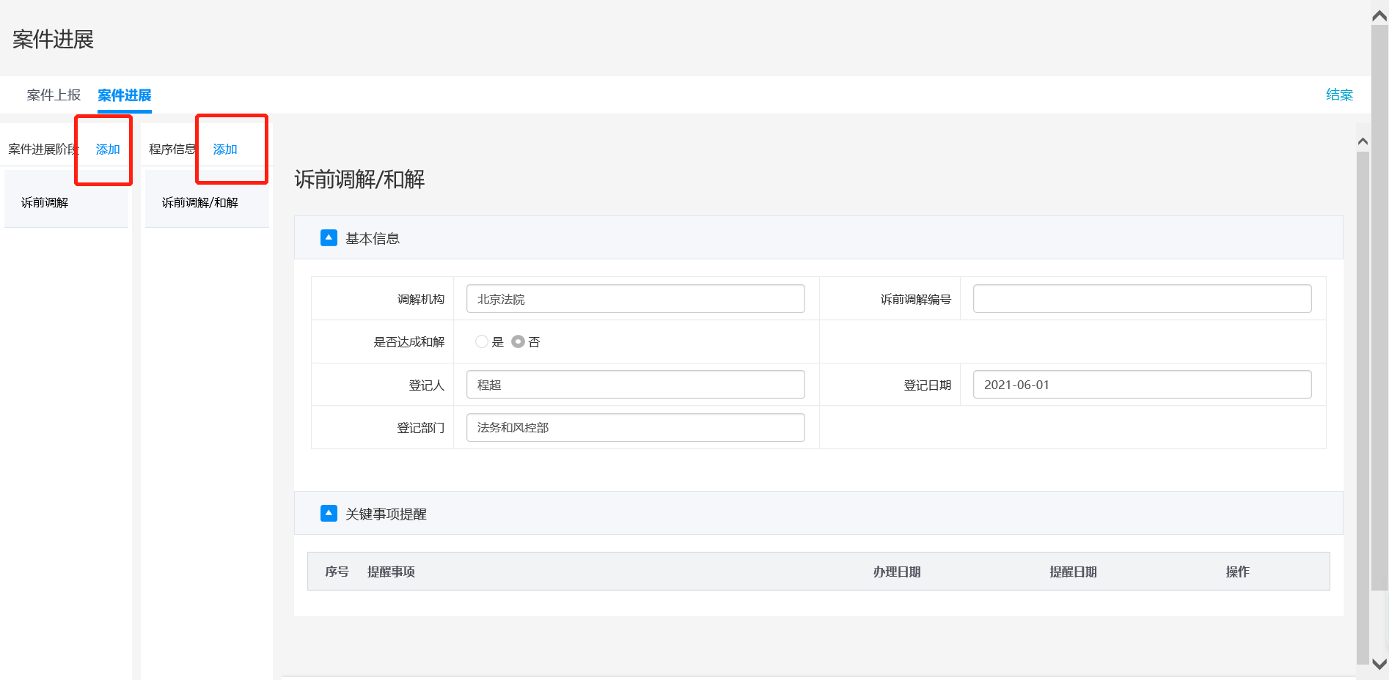Collapse the 基本信息 section arrow icon
Viewport: 1389px width, 680px height.
tap(329, 238)
